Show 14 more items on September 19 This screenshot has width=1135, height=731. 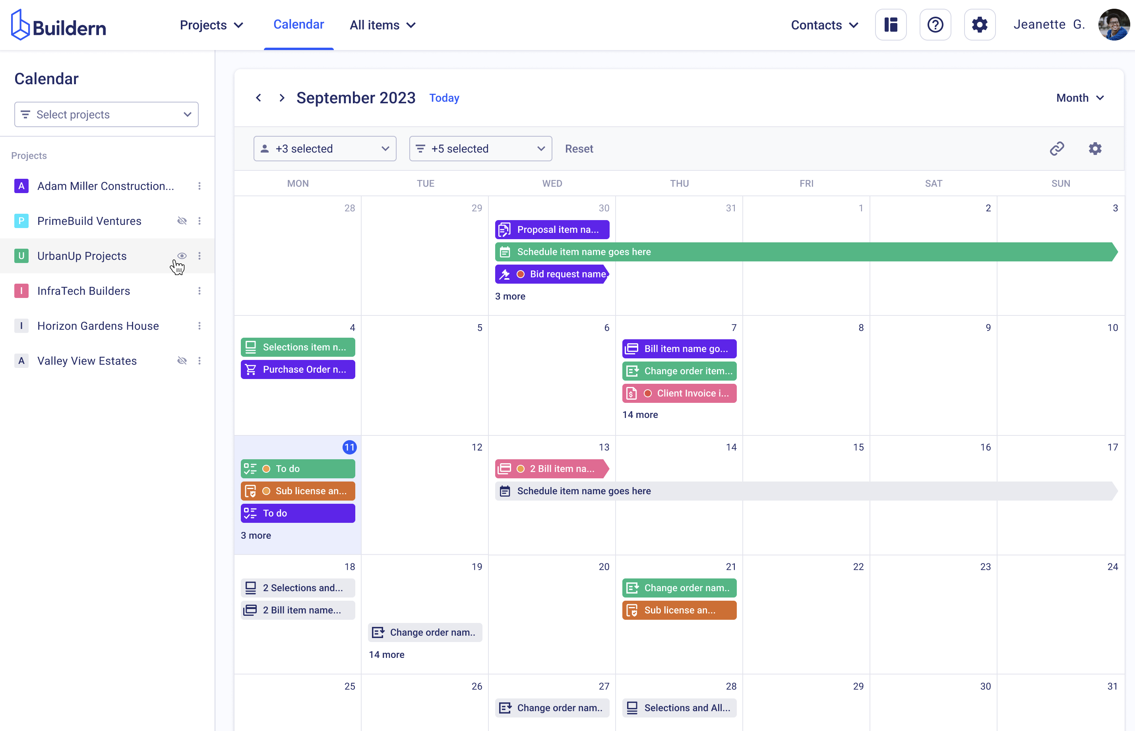click(386, 654)
